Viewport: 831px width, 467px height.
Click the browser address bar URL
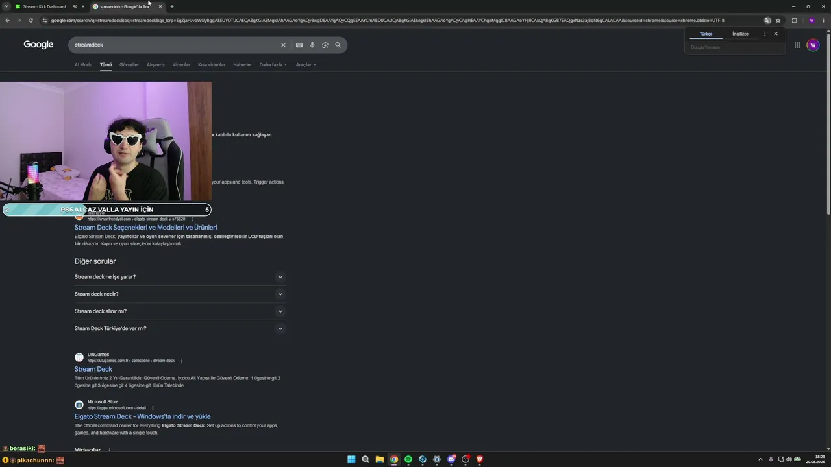[x=387, y=20]
